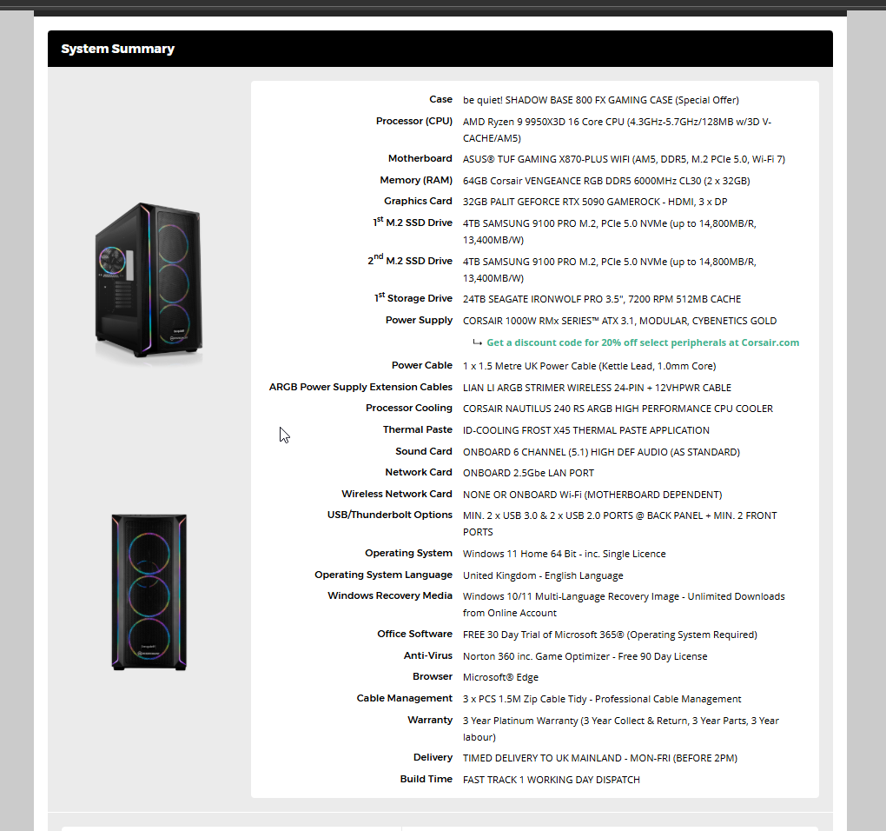Click the arrow icon beside the discount link

(477, 342)
